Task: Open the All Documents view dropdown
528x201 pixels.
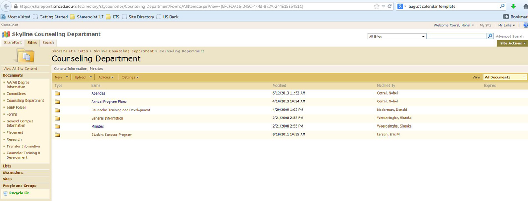Action: 505,77
